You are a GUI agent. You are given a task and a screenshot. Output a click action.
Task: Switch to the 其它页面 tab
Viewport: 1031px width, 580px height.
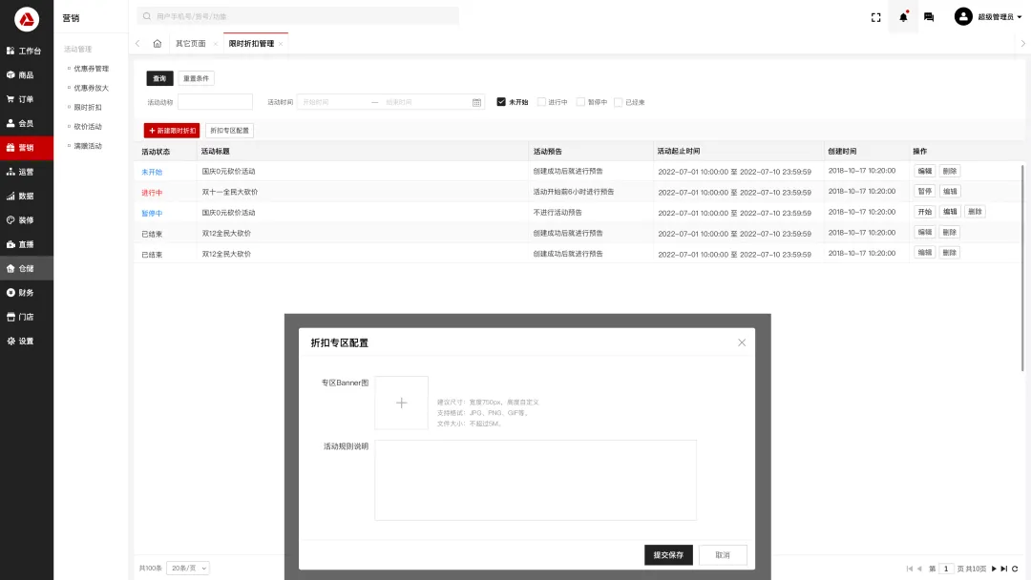(191, 43)
